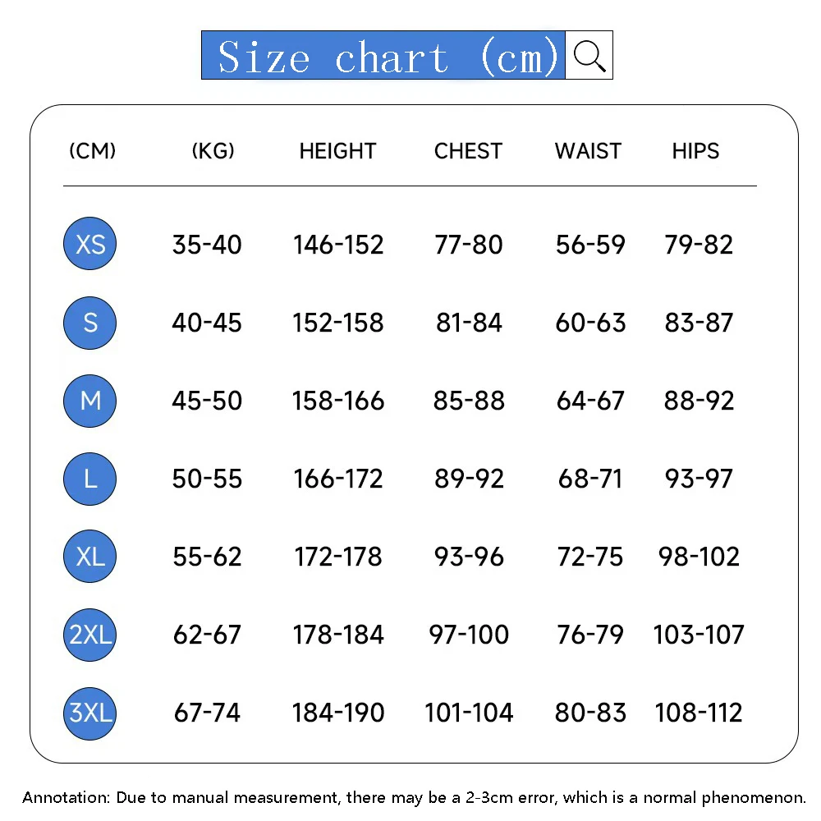The image size is (821, 821).
Task: Click the 158-166 height value for M
Action: point(338,401)
